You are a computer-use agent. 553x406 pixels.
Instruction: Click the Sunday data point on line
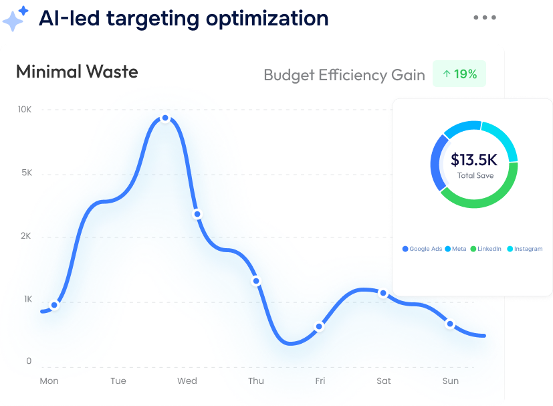[450, 324]
